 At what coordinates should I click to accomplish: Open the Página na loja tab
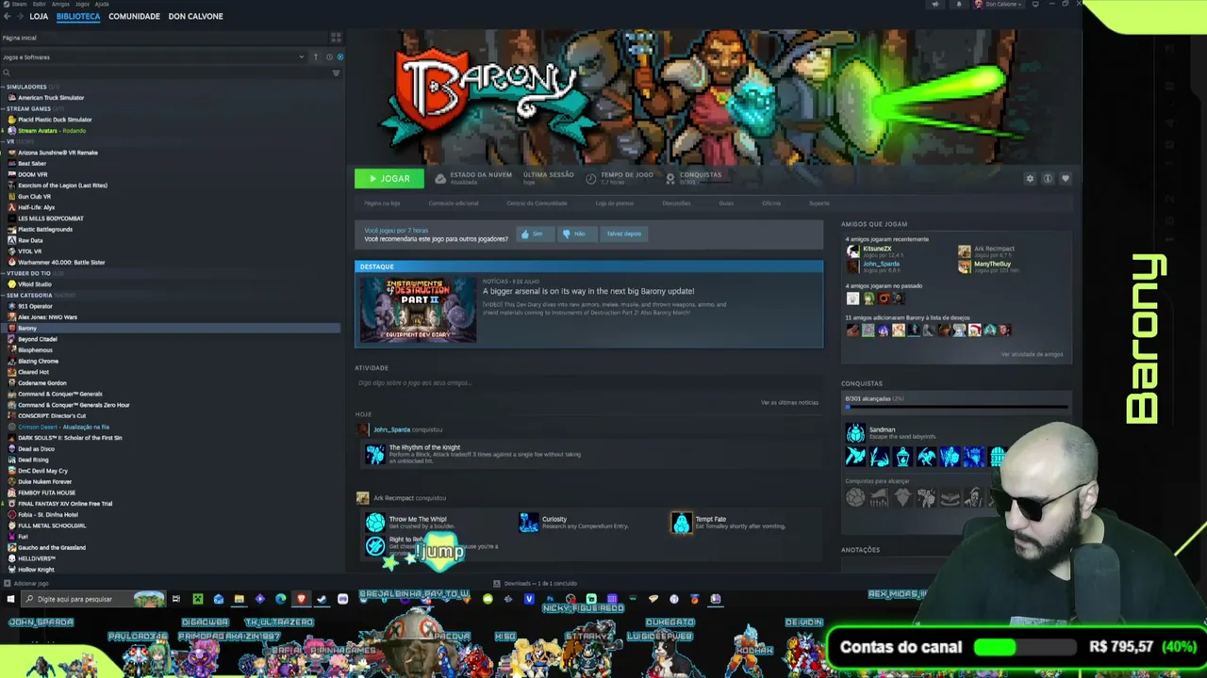point(382,203)
